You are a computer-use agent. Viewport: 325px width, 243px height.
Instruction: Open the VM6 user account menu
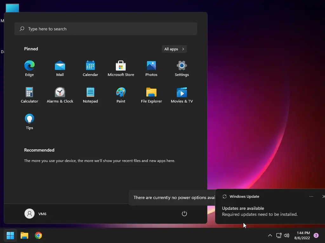[x=36, y=214]
